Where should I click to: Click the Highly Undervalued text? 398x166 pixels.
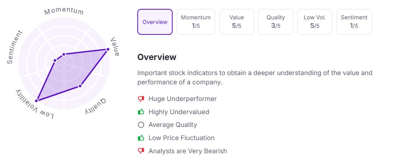pyautogui.click(x=179, y=112)
